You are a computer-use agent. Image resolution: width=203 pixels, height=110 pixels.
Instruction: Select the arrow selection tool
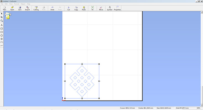(x=2, y=14)
